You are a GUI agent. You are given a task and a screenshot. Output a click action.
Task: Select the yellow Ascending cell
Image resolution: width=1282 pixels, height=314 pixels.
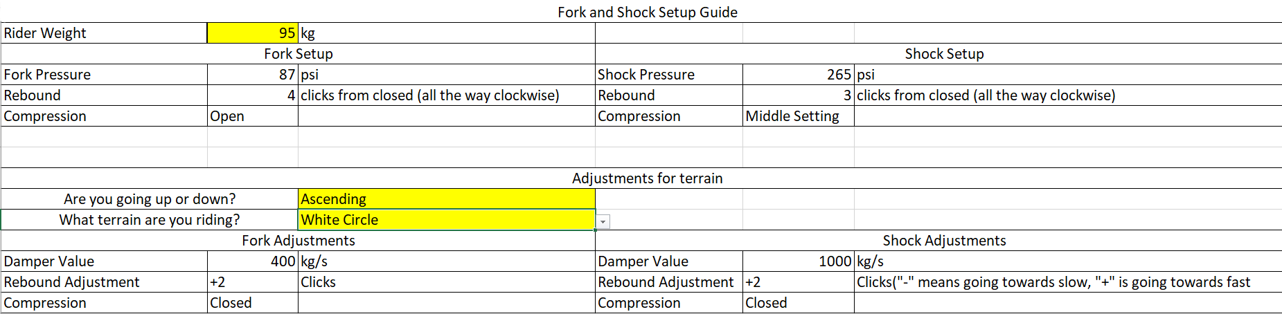447,199
